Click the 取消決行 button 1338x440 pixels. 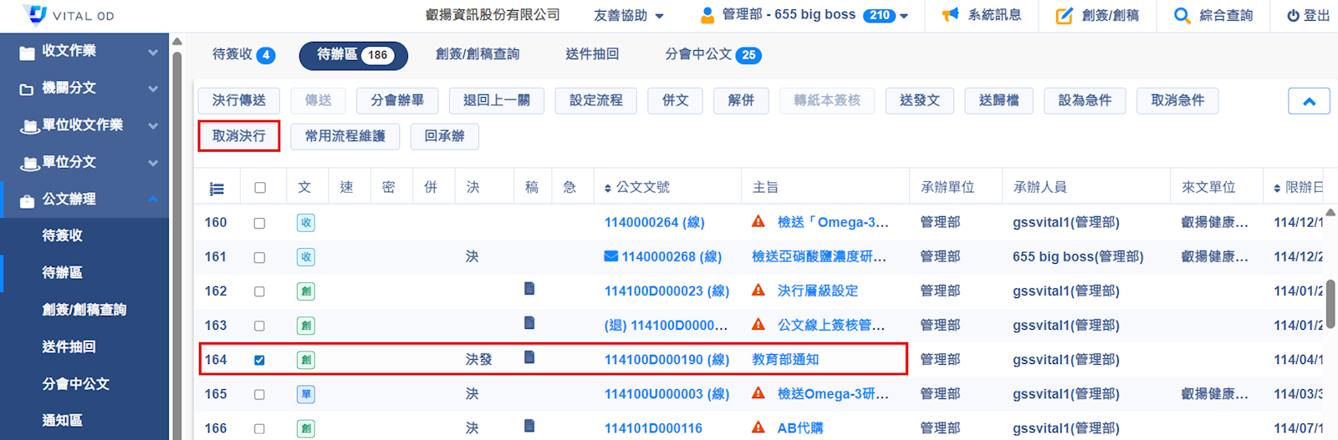click(239, 136)
